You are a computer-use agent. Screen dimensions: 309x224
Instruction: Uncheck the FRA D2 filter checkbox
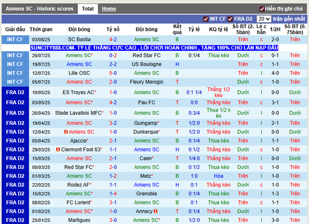[230, 19]
